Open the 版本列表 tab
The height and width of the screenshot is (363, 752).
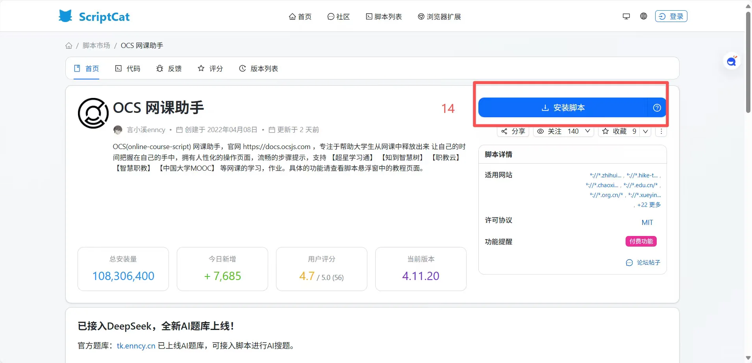tap(258, 68)
